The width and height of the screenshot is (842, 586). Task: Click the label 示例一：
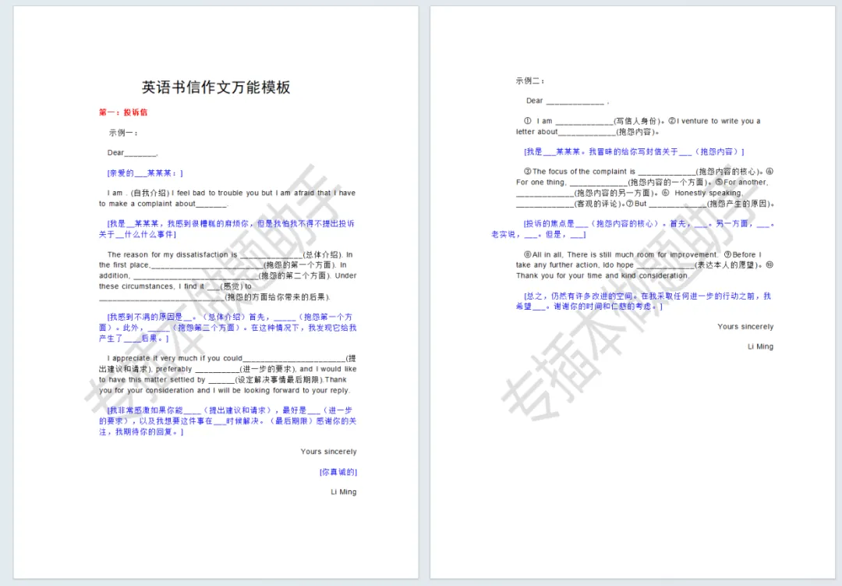[x=124, y=132]
